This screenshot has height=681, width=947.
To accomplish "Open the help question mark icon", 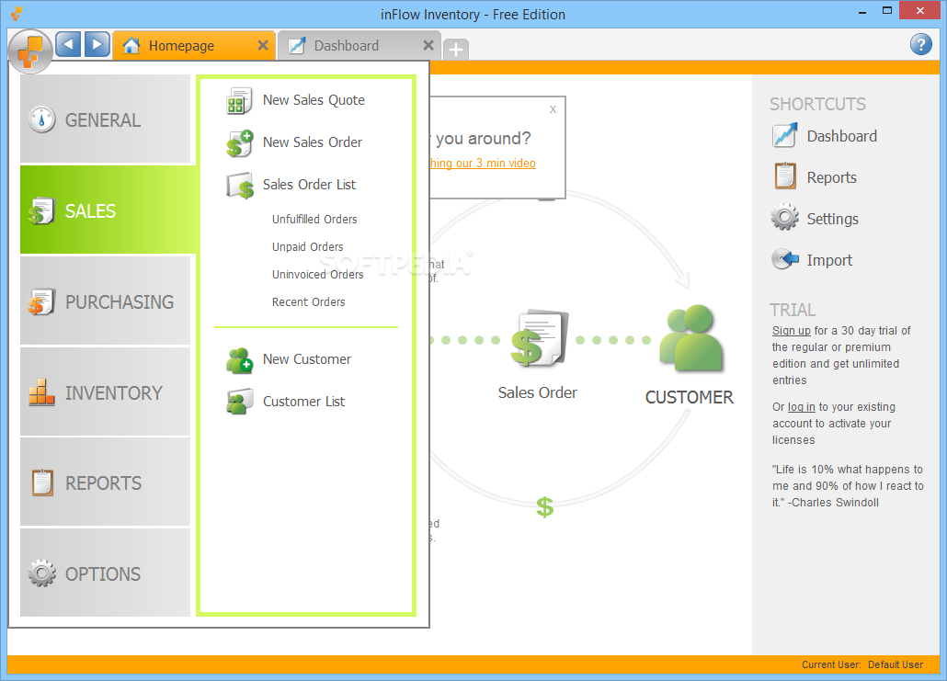I will (x=921, y=44).
